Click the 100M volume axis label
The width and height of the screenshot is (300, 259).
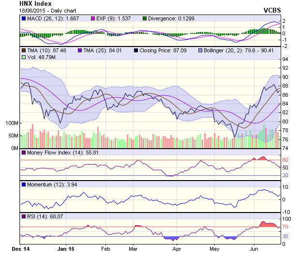click(x=12, y=123)
